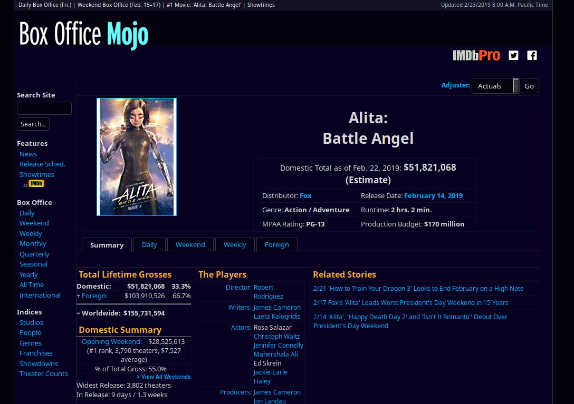Open the Opening Weekend link
The image size is (574, 404).
pyautogui.click(x=112, y=341)
